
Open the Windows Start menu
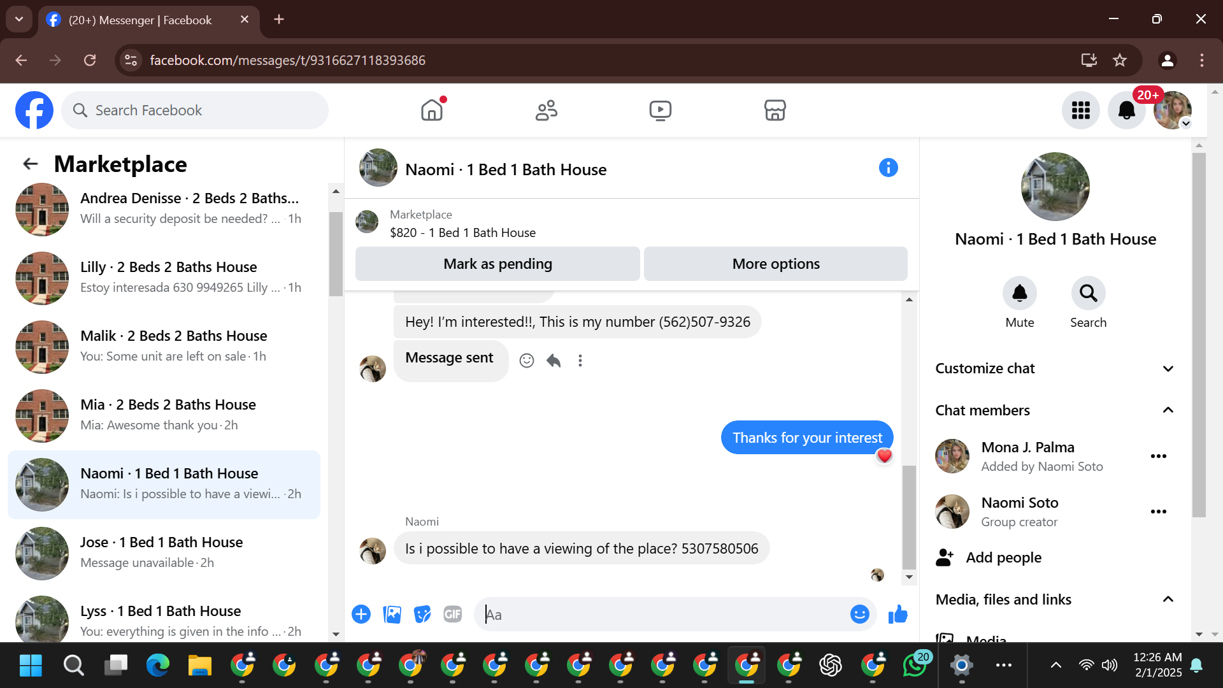pos(31,666)
